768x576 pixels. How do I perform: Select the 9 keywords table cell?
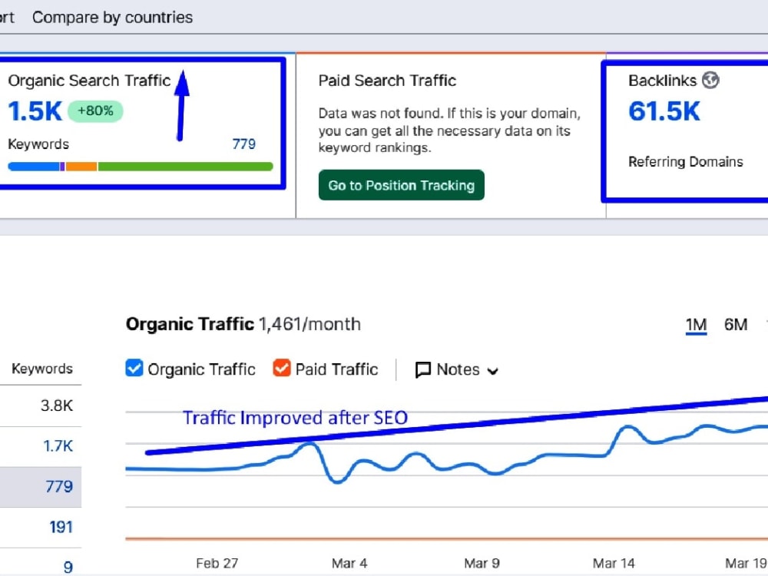pos(68,567)
